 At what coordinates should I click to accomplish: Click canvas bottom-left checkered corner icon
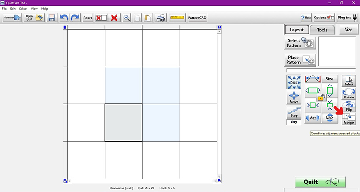tap(66, 181)
